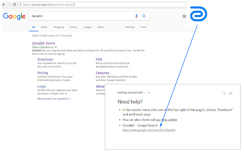This screenshot has height=152, width=244.
Task: Click the https://dynalist.io/ green URL text
Action: (x=43, y=47)
